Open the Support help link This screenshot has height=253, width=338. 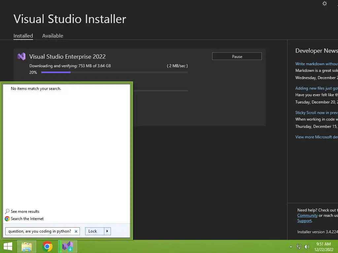(x=304, y=221)
